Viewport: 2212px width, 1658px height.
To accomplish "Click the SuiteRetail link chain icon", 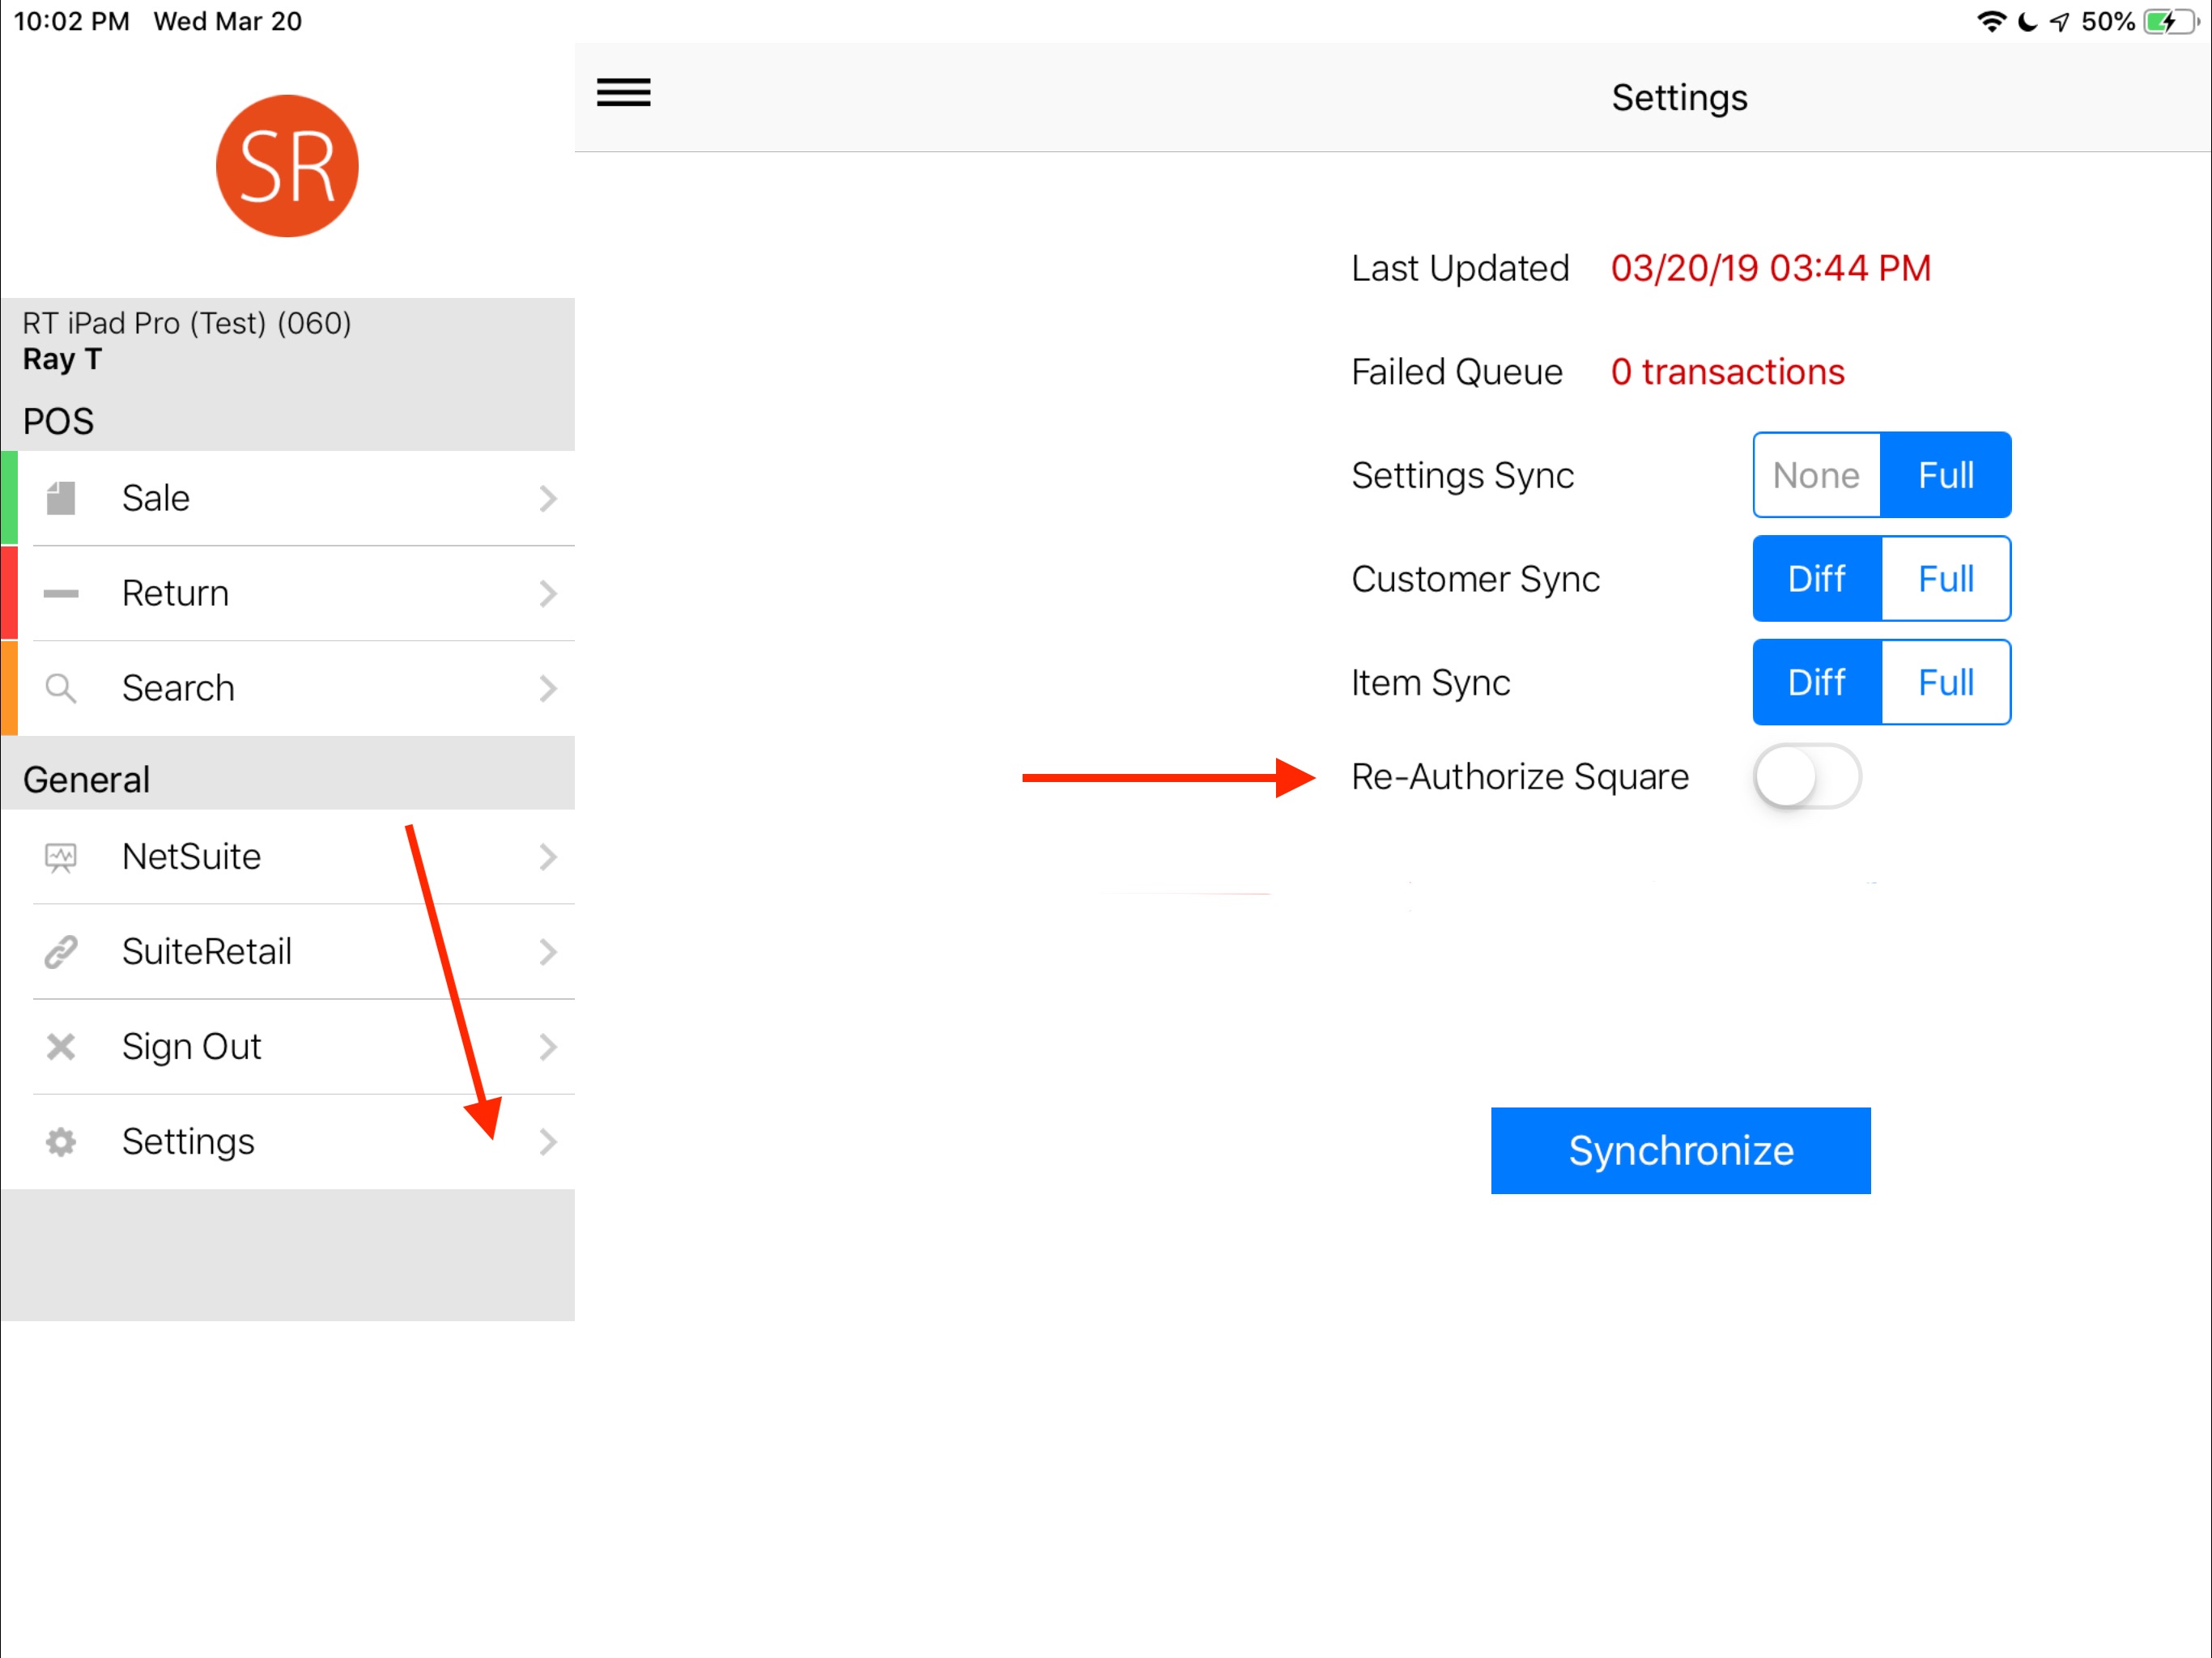I will (x=61, y=952).
